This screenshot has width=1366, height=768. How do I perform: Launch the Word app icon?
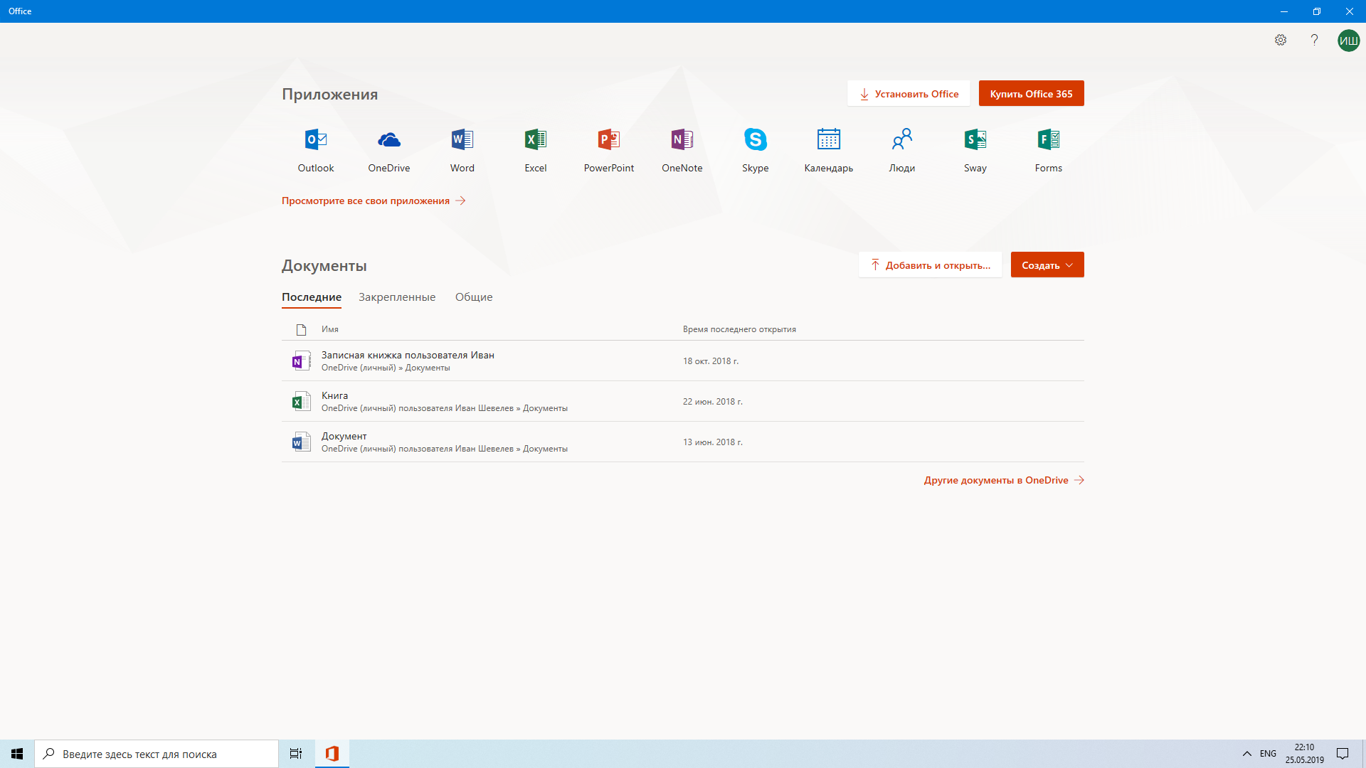click(x=462, y=139)
